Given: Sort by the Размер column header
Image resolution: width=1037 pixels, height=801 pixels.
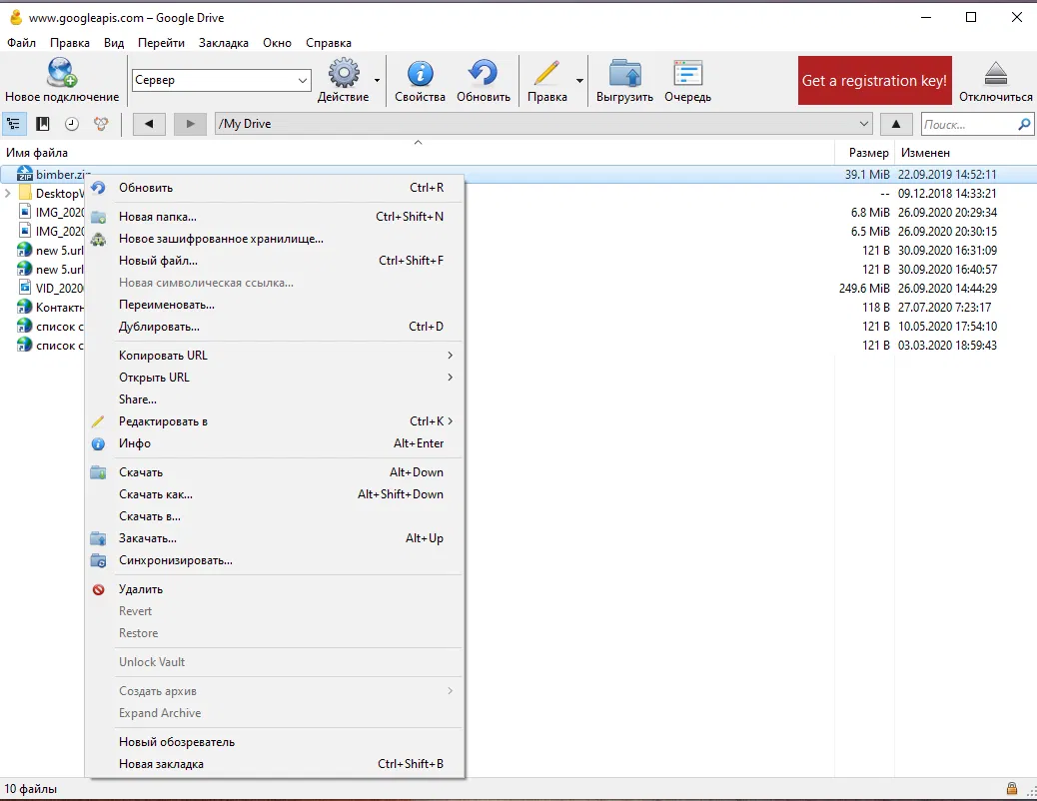Looking at the screenshot, I should [x=864, y=153].
